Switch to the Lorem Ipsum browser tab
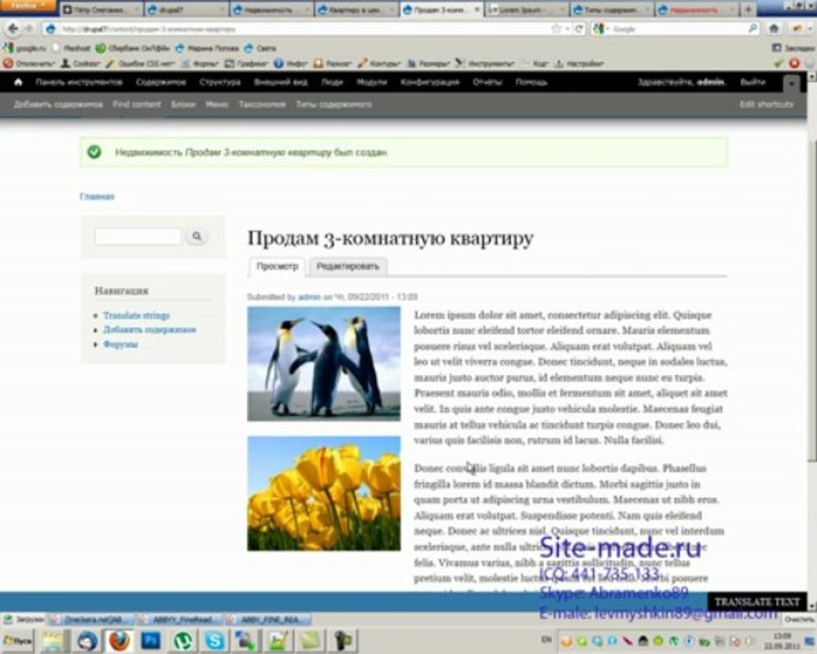 pos(526,9)
